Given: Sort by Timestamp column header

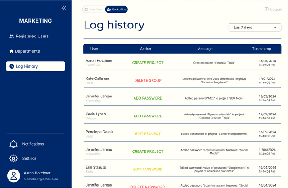Looking at the screenshot, I should tap(261, 49).
